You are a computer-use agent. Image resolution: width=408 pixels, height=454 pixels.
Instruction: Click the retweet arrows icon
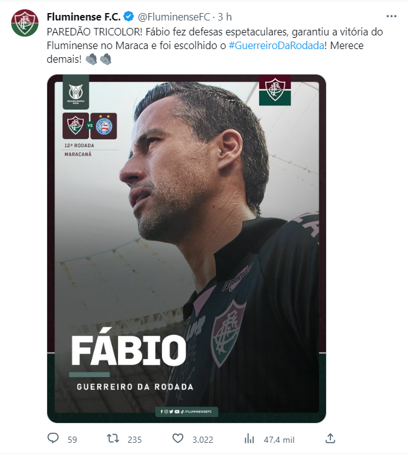[113, 438]
